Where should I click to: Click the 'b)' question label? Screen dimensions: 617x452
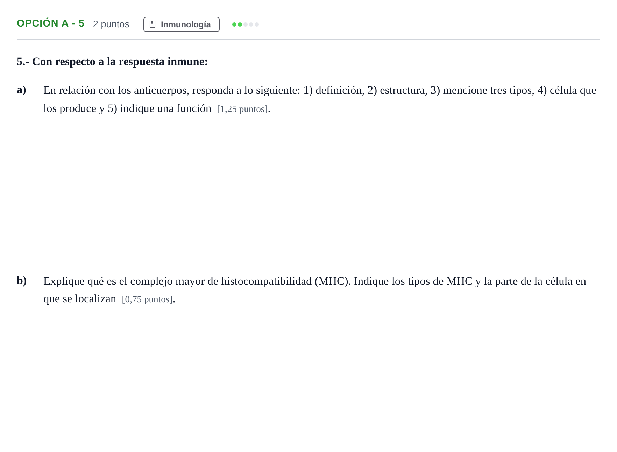click(22, 281)
